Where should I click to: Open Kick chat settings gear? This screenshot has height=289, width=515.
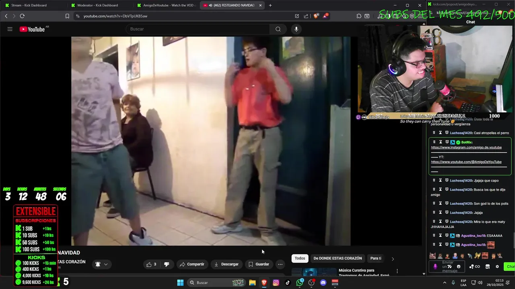[497, 267]
